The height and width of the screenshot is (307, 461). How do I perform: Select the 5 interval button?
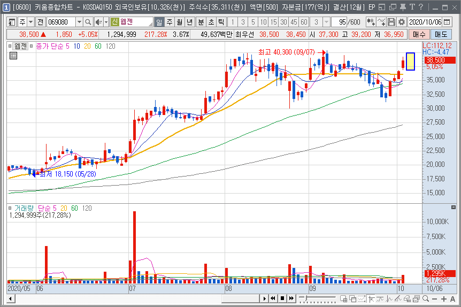click(x=253, y=22)
